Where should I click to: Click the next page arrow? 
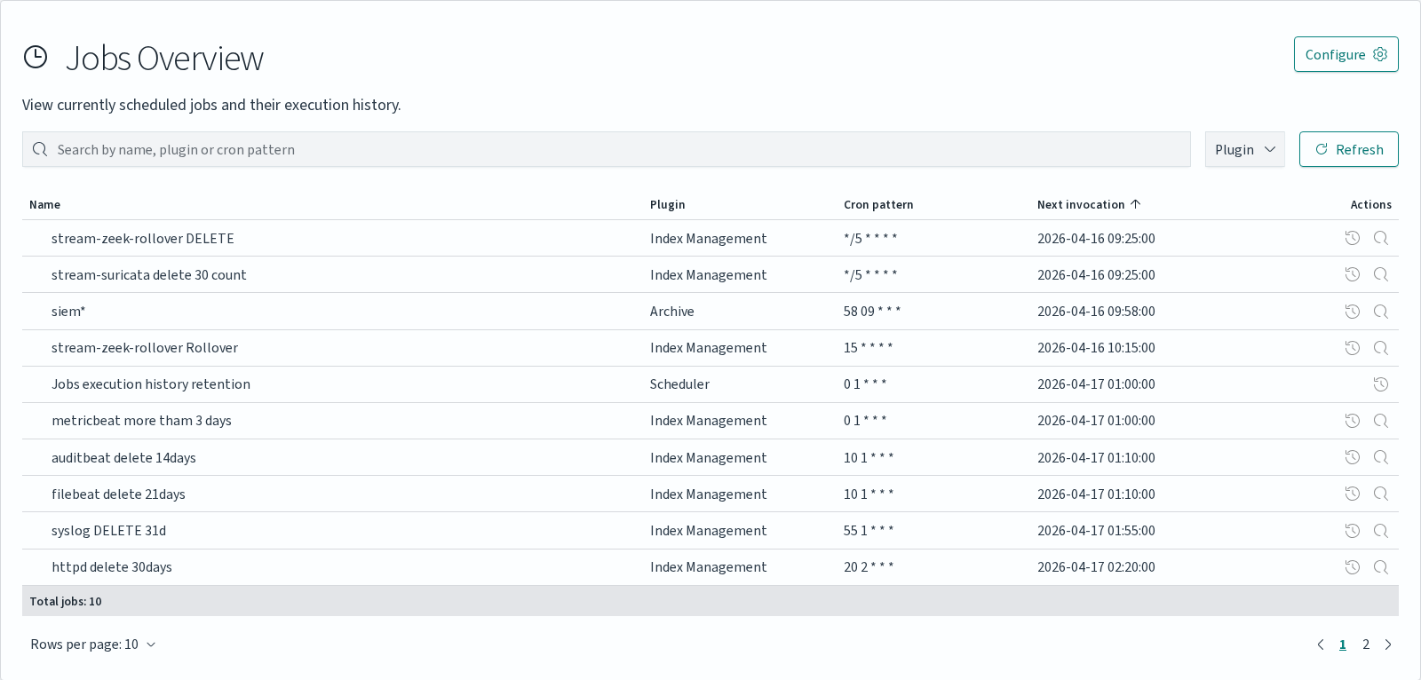(1388, 644)
